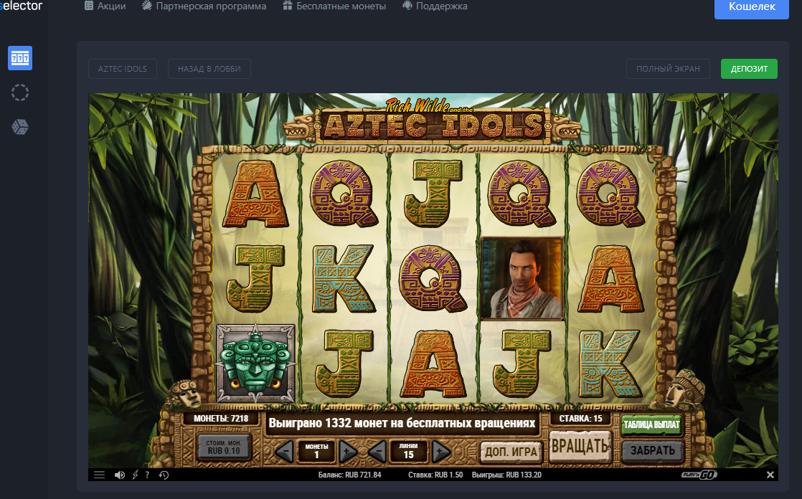The width and height of the screenshot is (802, 499).
Task: Click the green Aztec mask symbol
Action: pyautogui.click(x=256, y=363)
